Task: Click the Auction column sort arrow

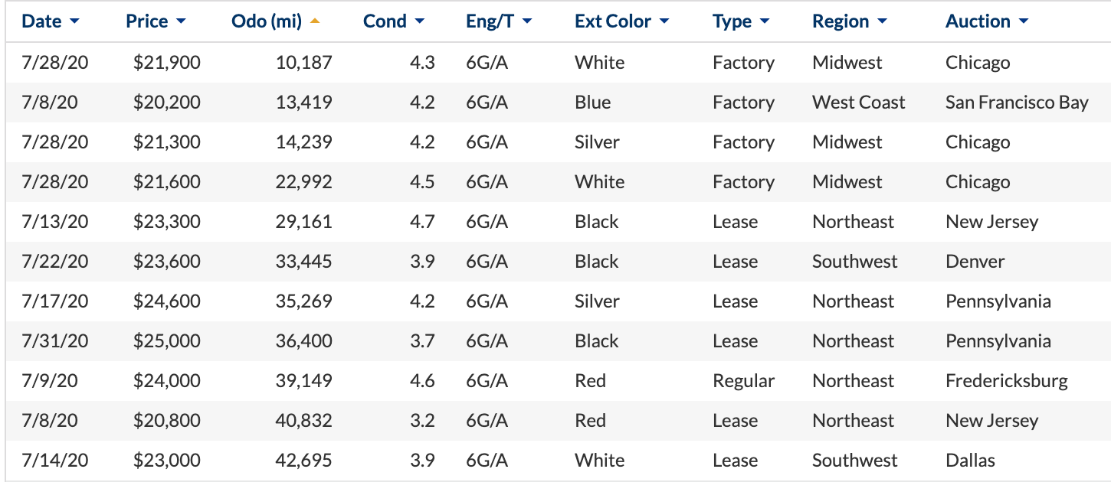Action: pos(1024,22)
